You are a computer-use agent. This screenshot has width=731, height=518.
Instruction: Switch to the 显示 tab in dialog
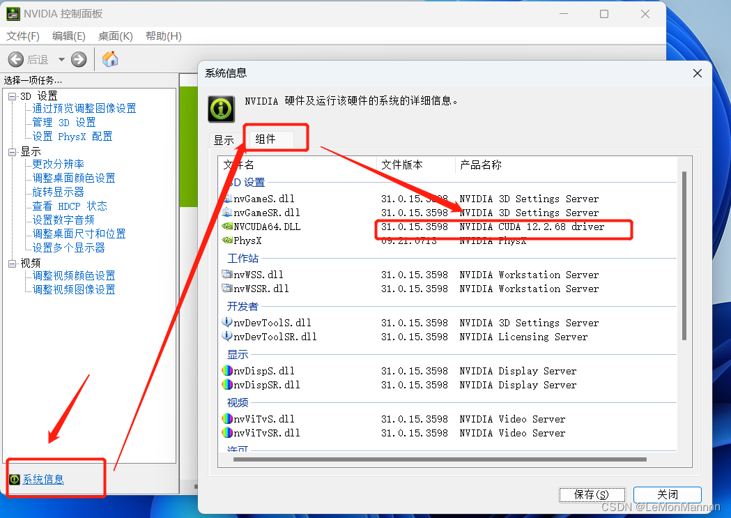coord(224,140)
